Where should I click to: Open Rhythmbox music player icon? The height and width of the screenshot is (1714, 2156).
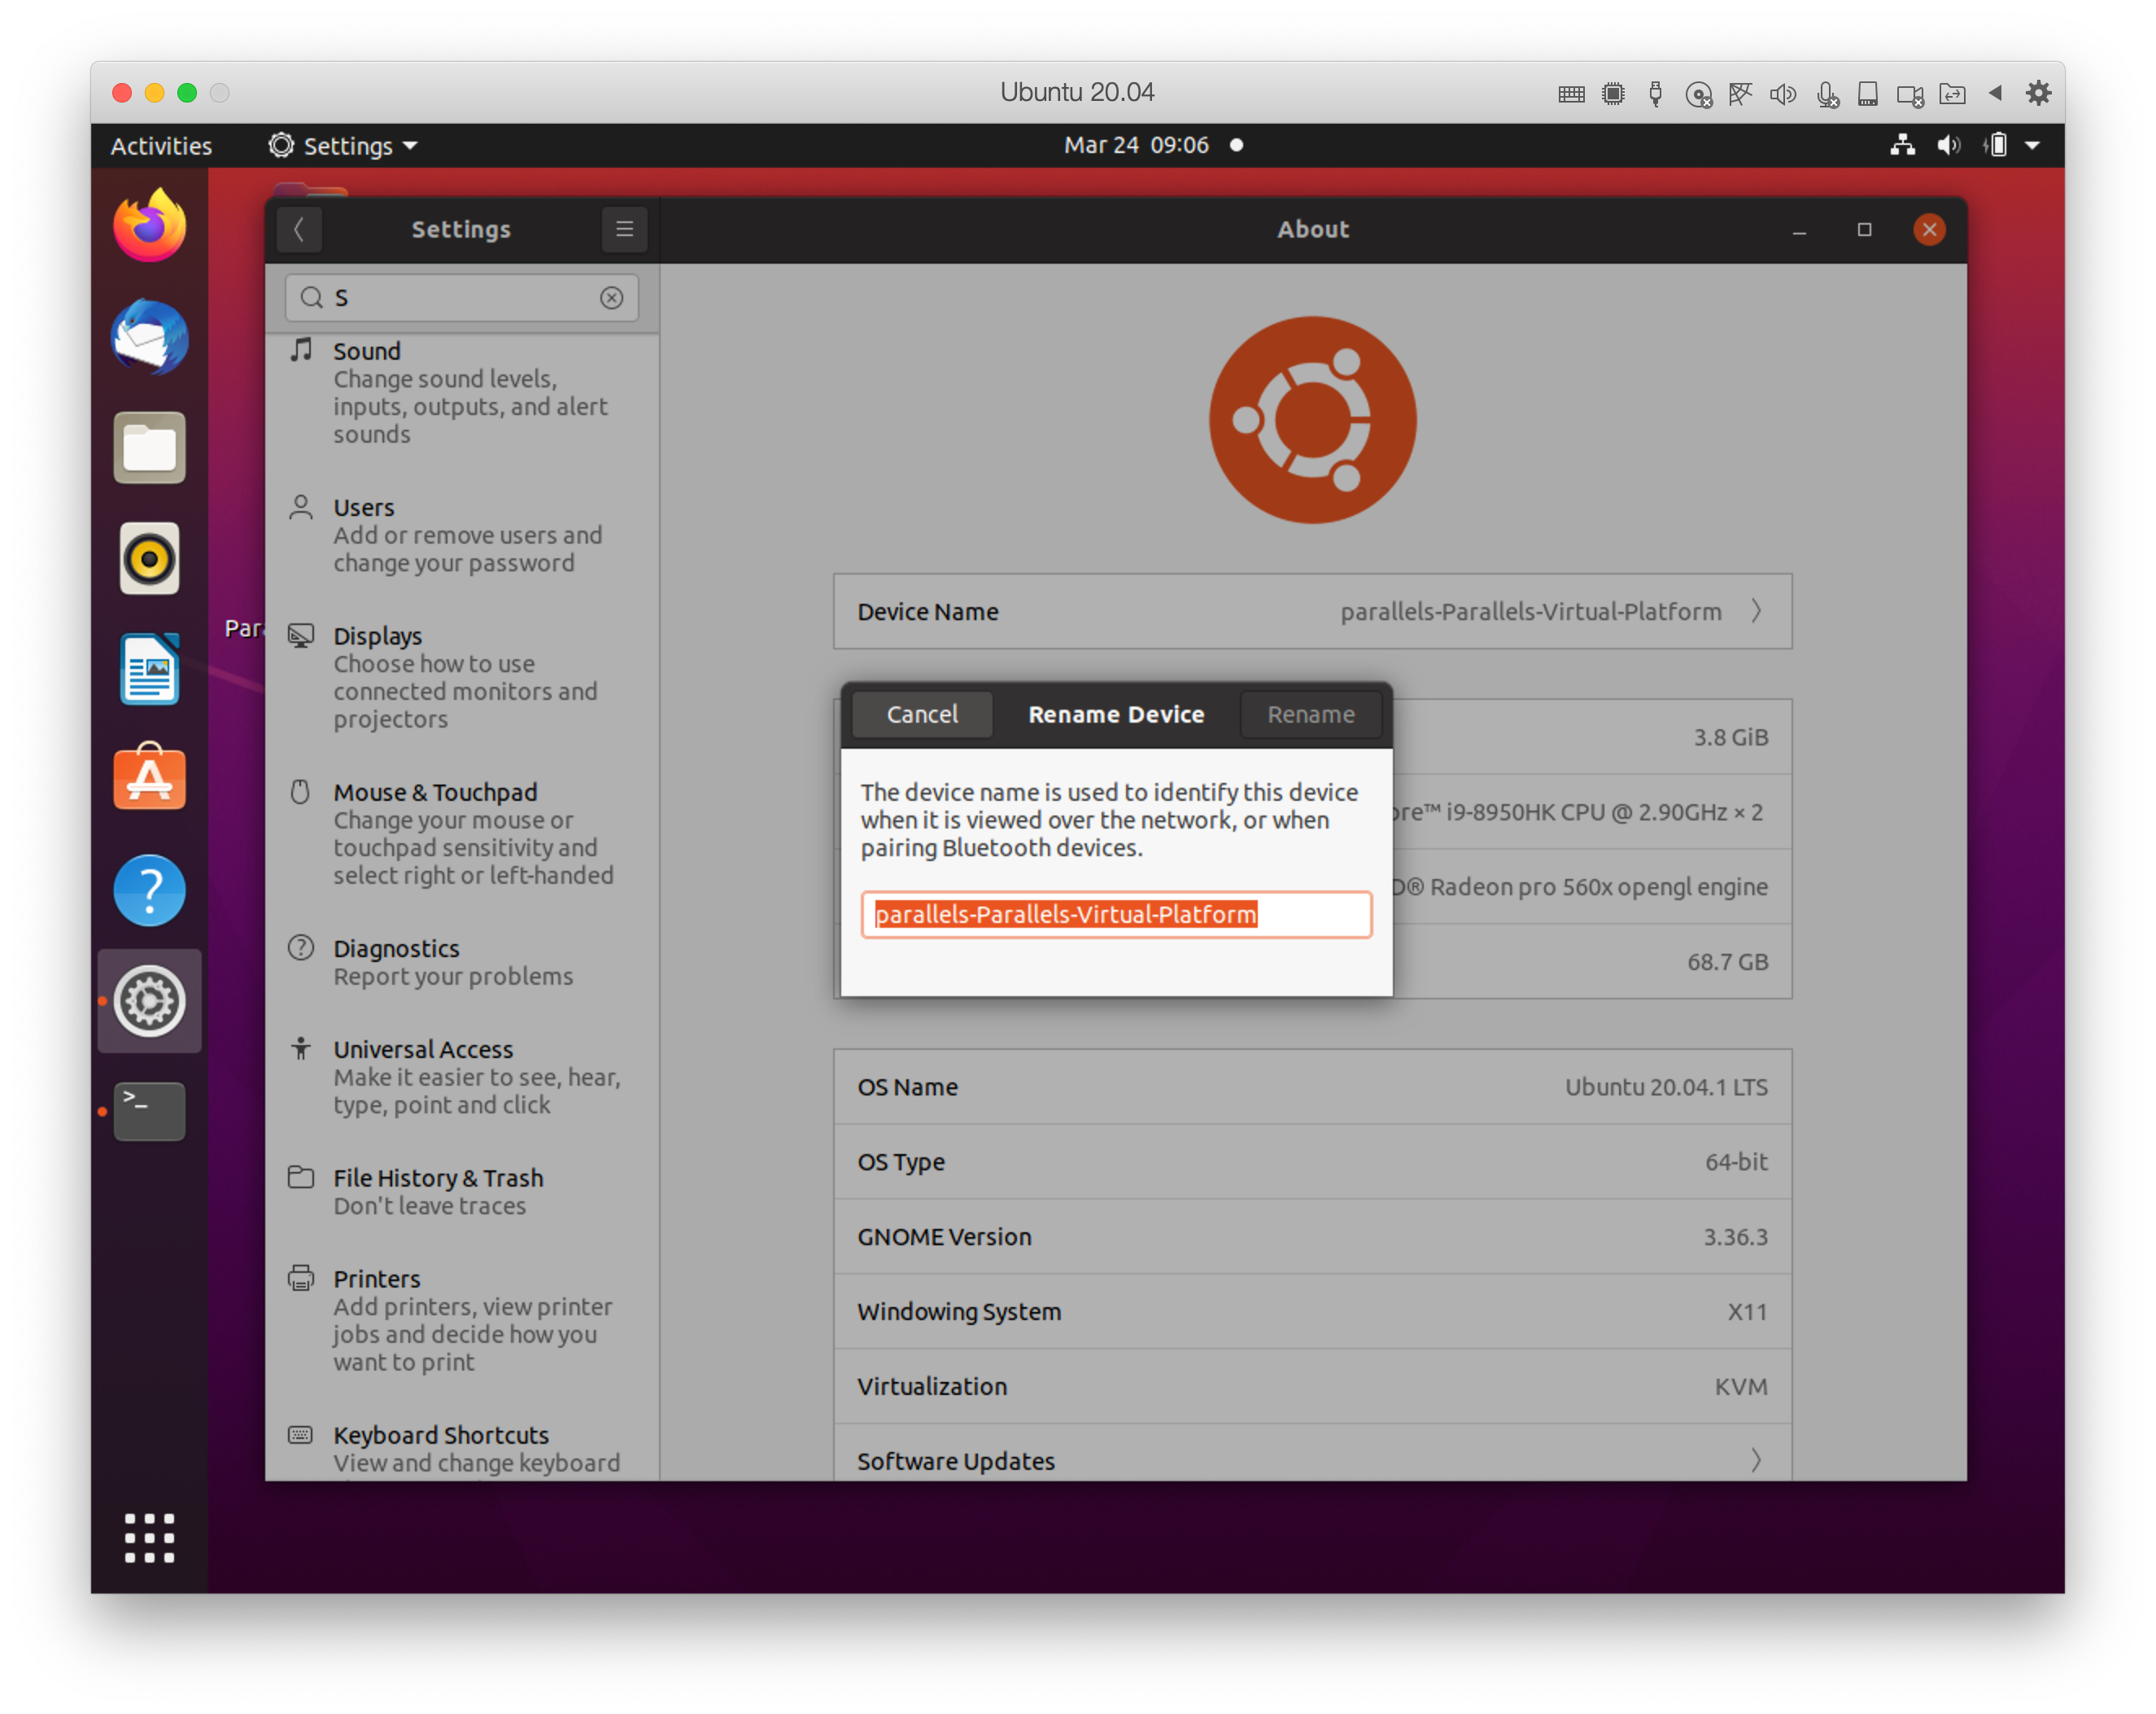149,558
